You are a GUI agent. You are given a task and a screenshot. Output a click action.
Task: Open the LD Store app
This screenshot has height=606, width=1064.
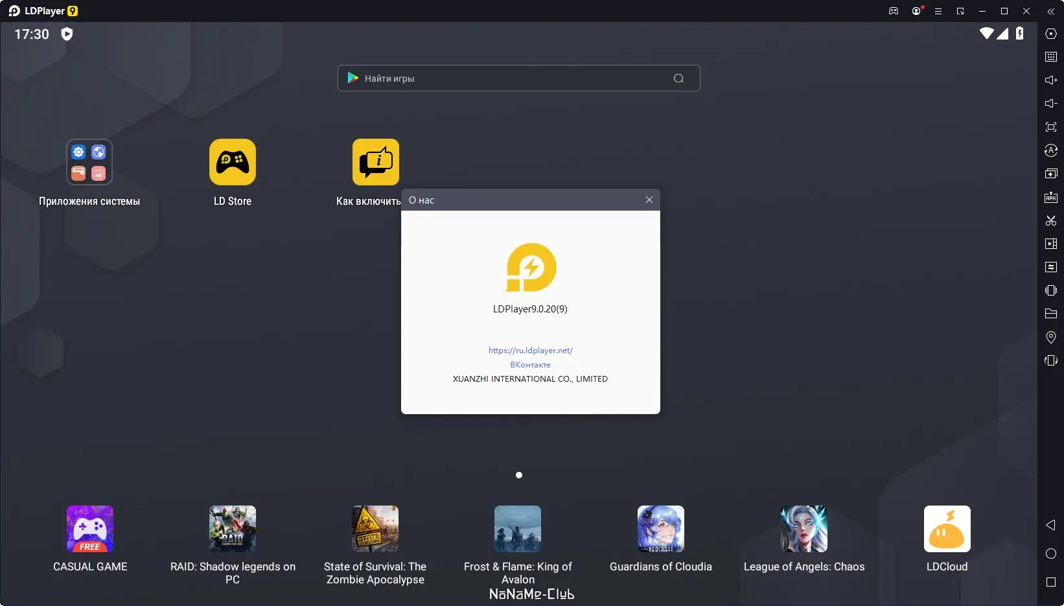coord(233,162)
